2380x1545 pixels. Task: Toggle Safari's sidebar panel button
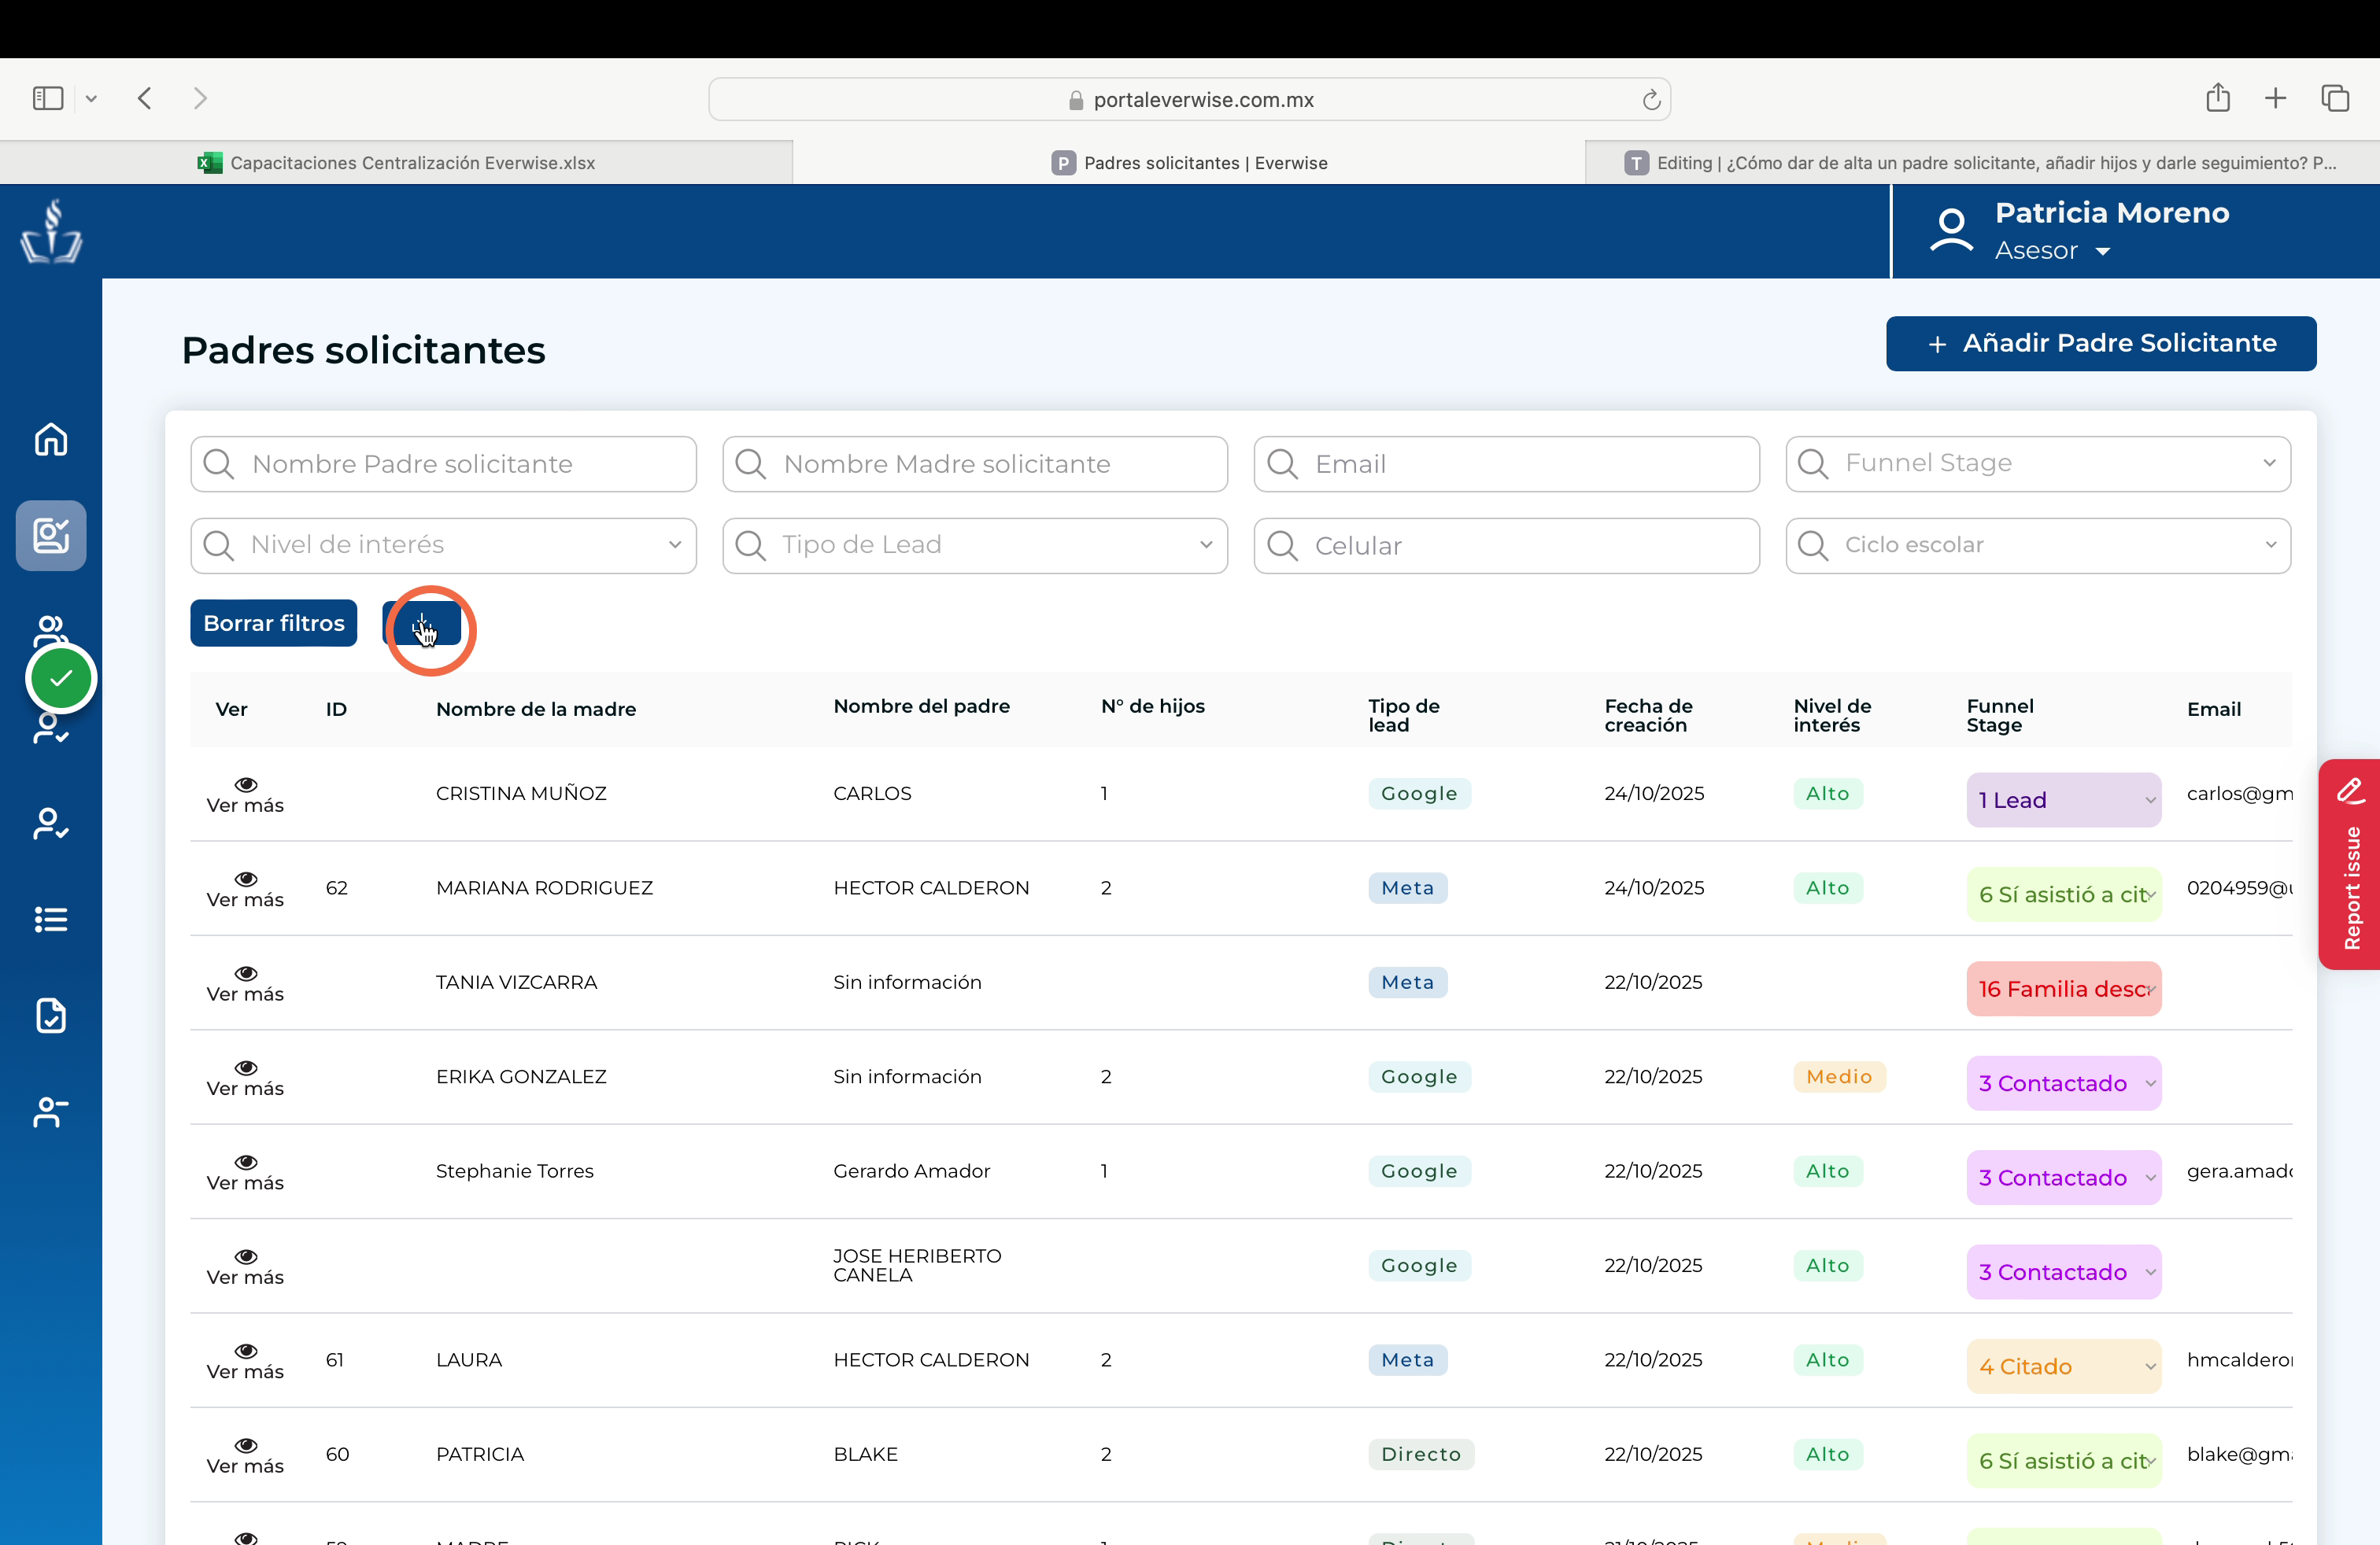point(48,98)
